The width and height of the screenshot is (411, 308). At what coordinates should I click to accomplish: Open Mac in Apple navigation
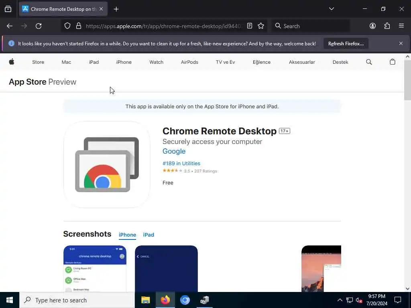tap(66, 62)
